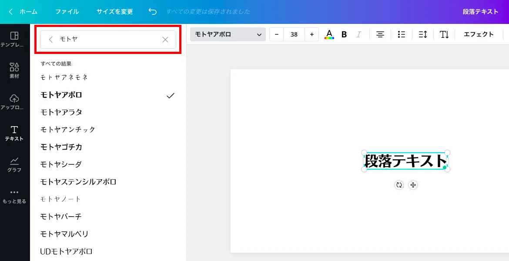Decrease font size with minus button
509x261 pixels.
pyautogui.click(x=277, y=34)
